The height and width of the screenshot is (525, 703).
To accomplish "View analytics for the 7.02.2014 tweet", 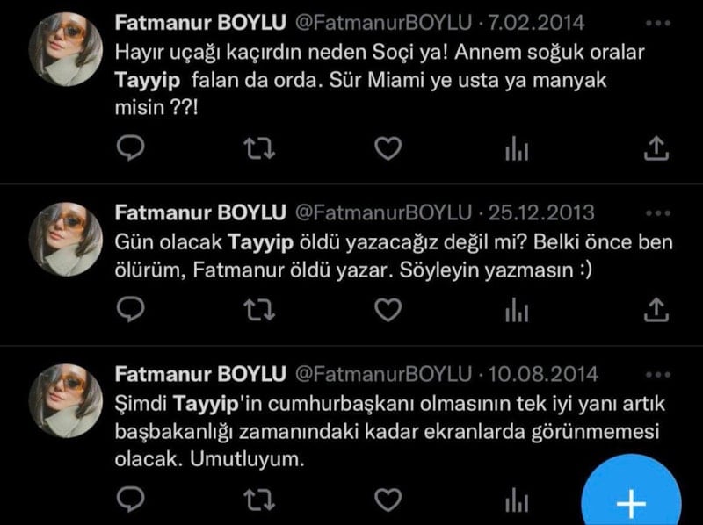I will tap(517, 148).
